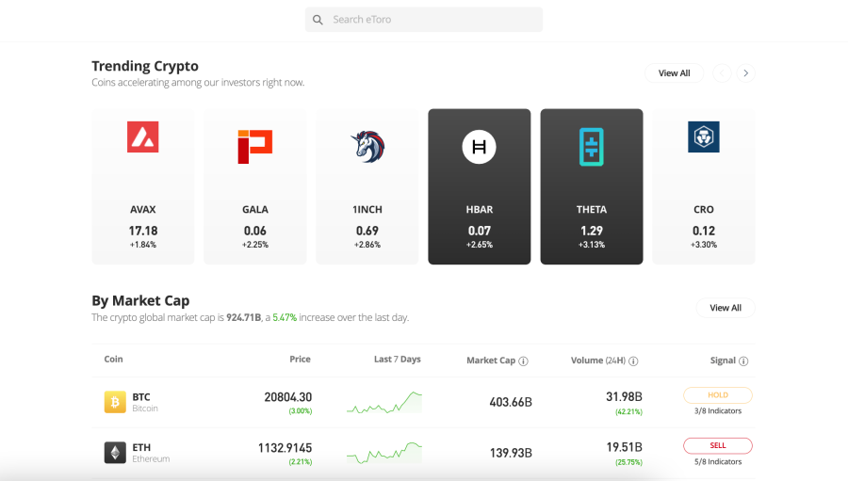Show Signal info icon
Screen dimensions: 848x481
(743, 361)
